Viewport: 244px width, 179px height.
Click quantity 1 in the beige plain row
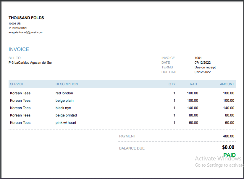tap(174, 101)
